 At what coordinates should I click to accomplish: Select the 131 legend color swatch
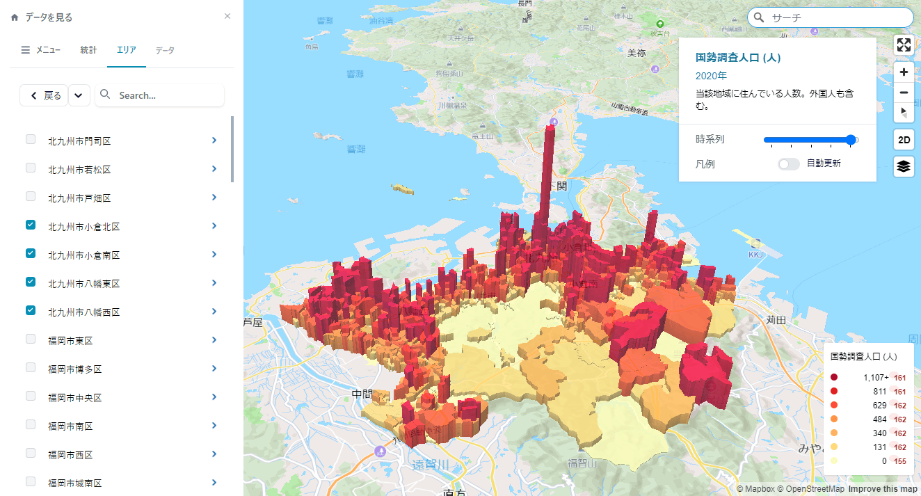point(834,447)
